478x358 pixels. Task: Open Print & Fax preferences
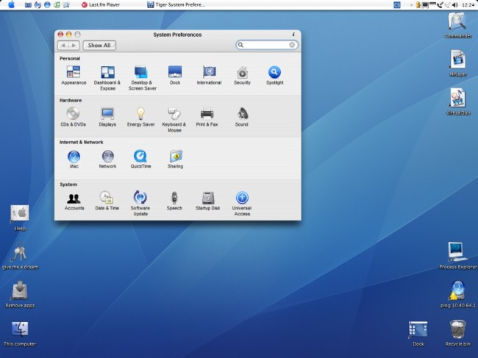(207, 118)
